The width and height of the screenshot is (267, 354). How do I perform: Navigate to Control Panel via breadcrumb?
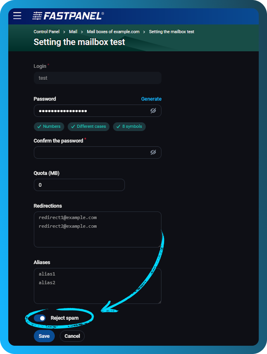click(46, 31)
